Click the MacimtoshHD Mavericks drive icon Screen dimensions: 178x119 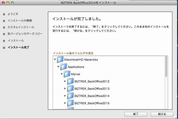coord(60,60)
